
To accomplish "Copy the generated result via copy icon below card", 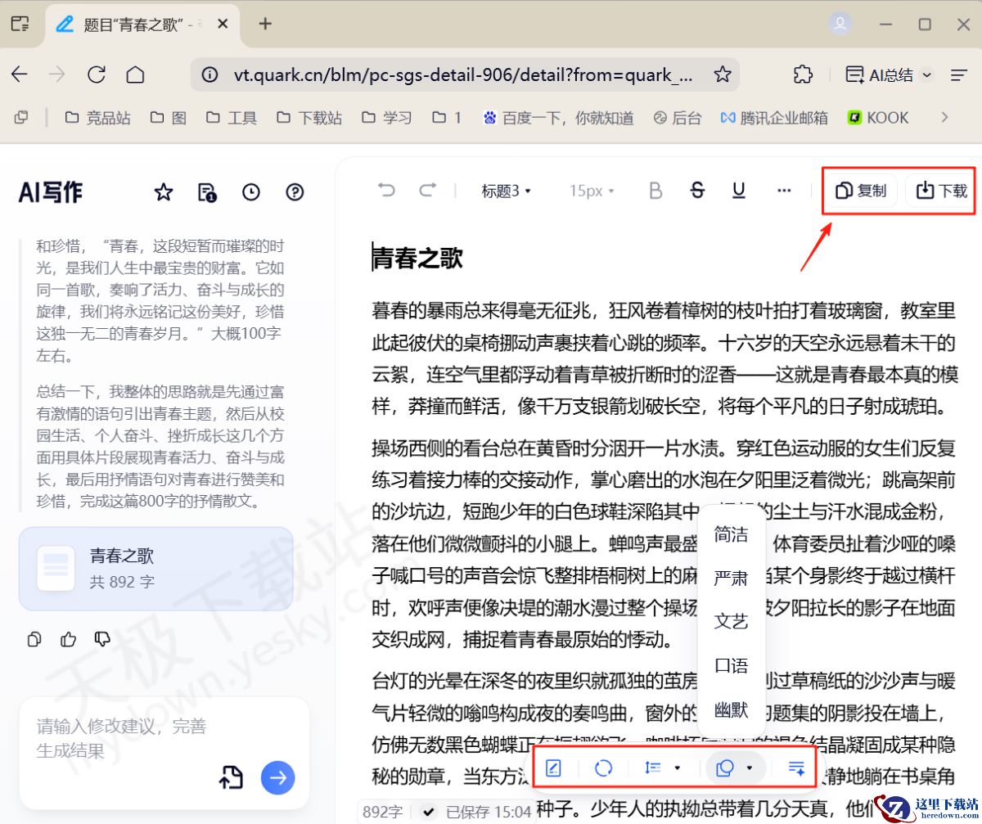I will point(34,639).
